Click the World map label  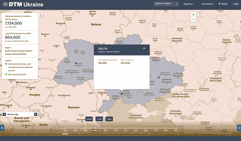[13, 114]
